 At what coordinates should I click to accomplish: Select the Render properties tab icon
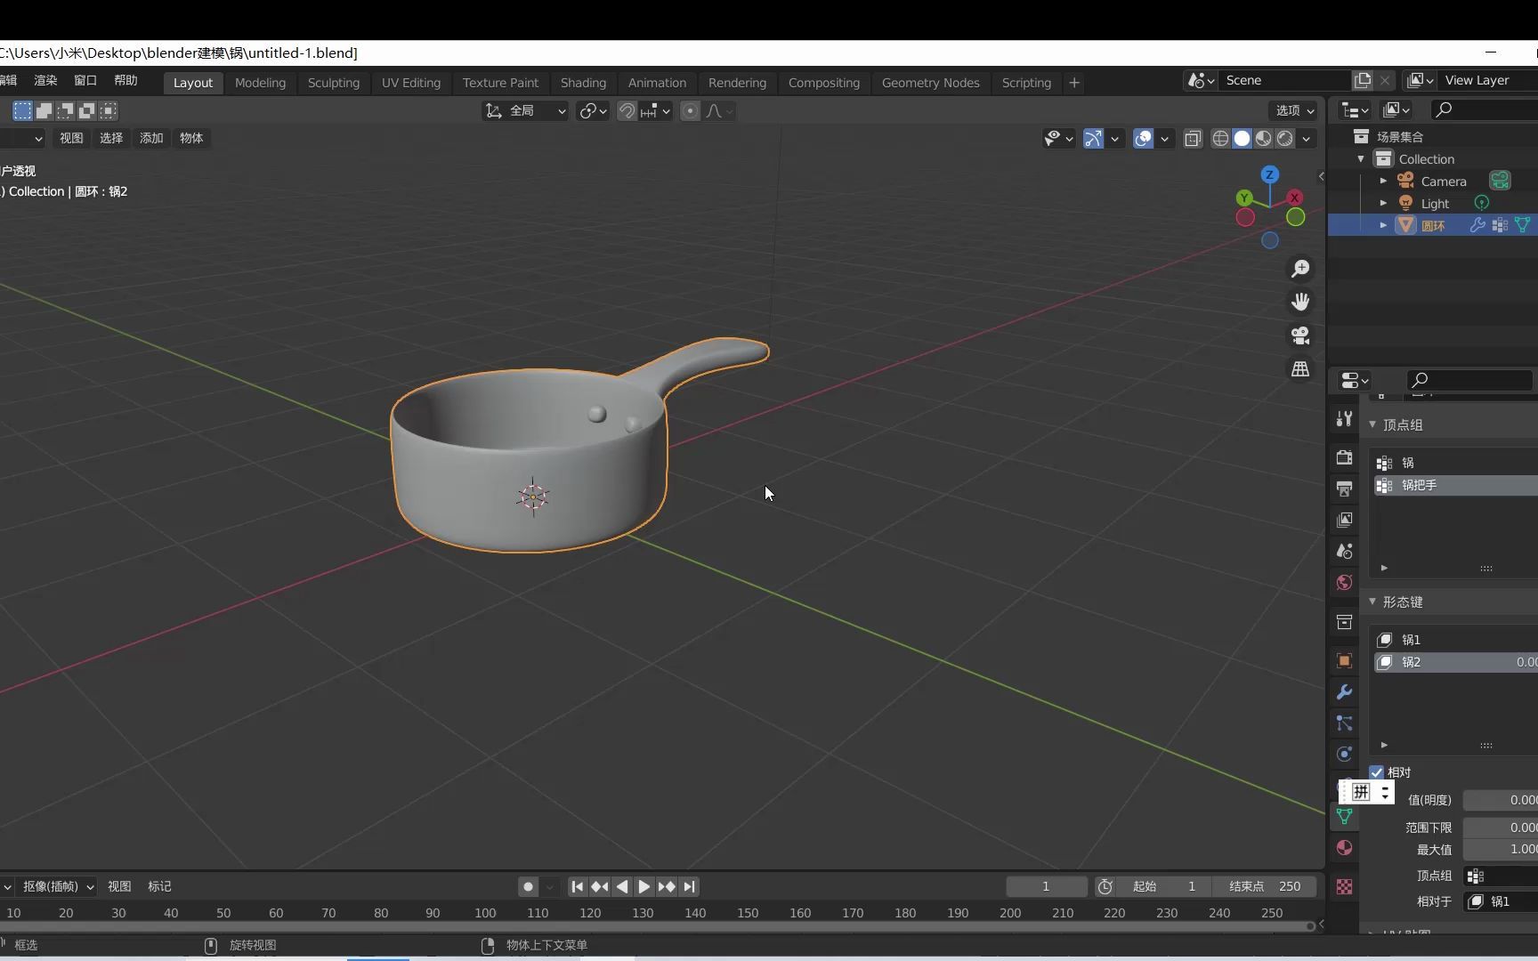[x=1344, y=457]
